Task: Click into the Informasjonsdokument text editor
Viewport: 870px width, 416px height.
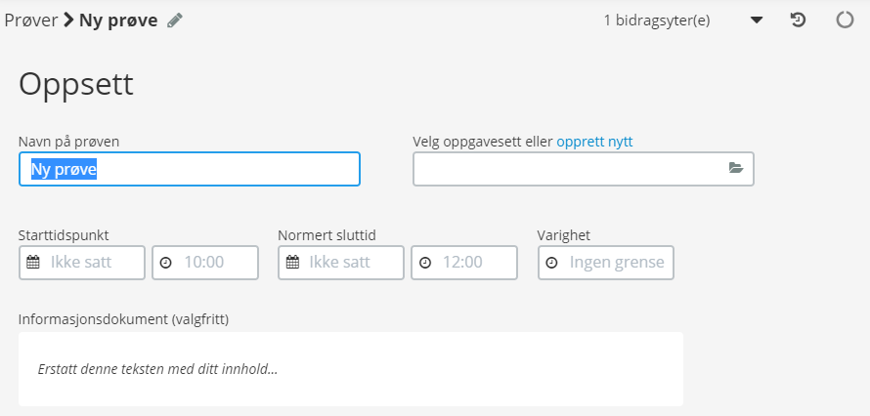Action: 351,369
